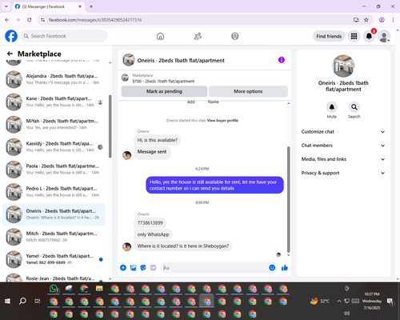Show hidden system tray icons chevron
The width and height of the screenshot is (400, 320).
tap(339, 301)
